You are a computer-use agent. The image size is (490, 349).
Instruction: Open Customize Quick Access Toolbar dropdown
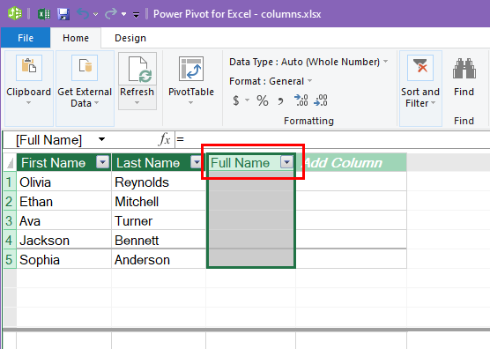pos(136,14)
